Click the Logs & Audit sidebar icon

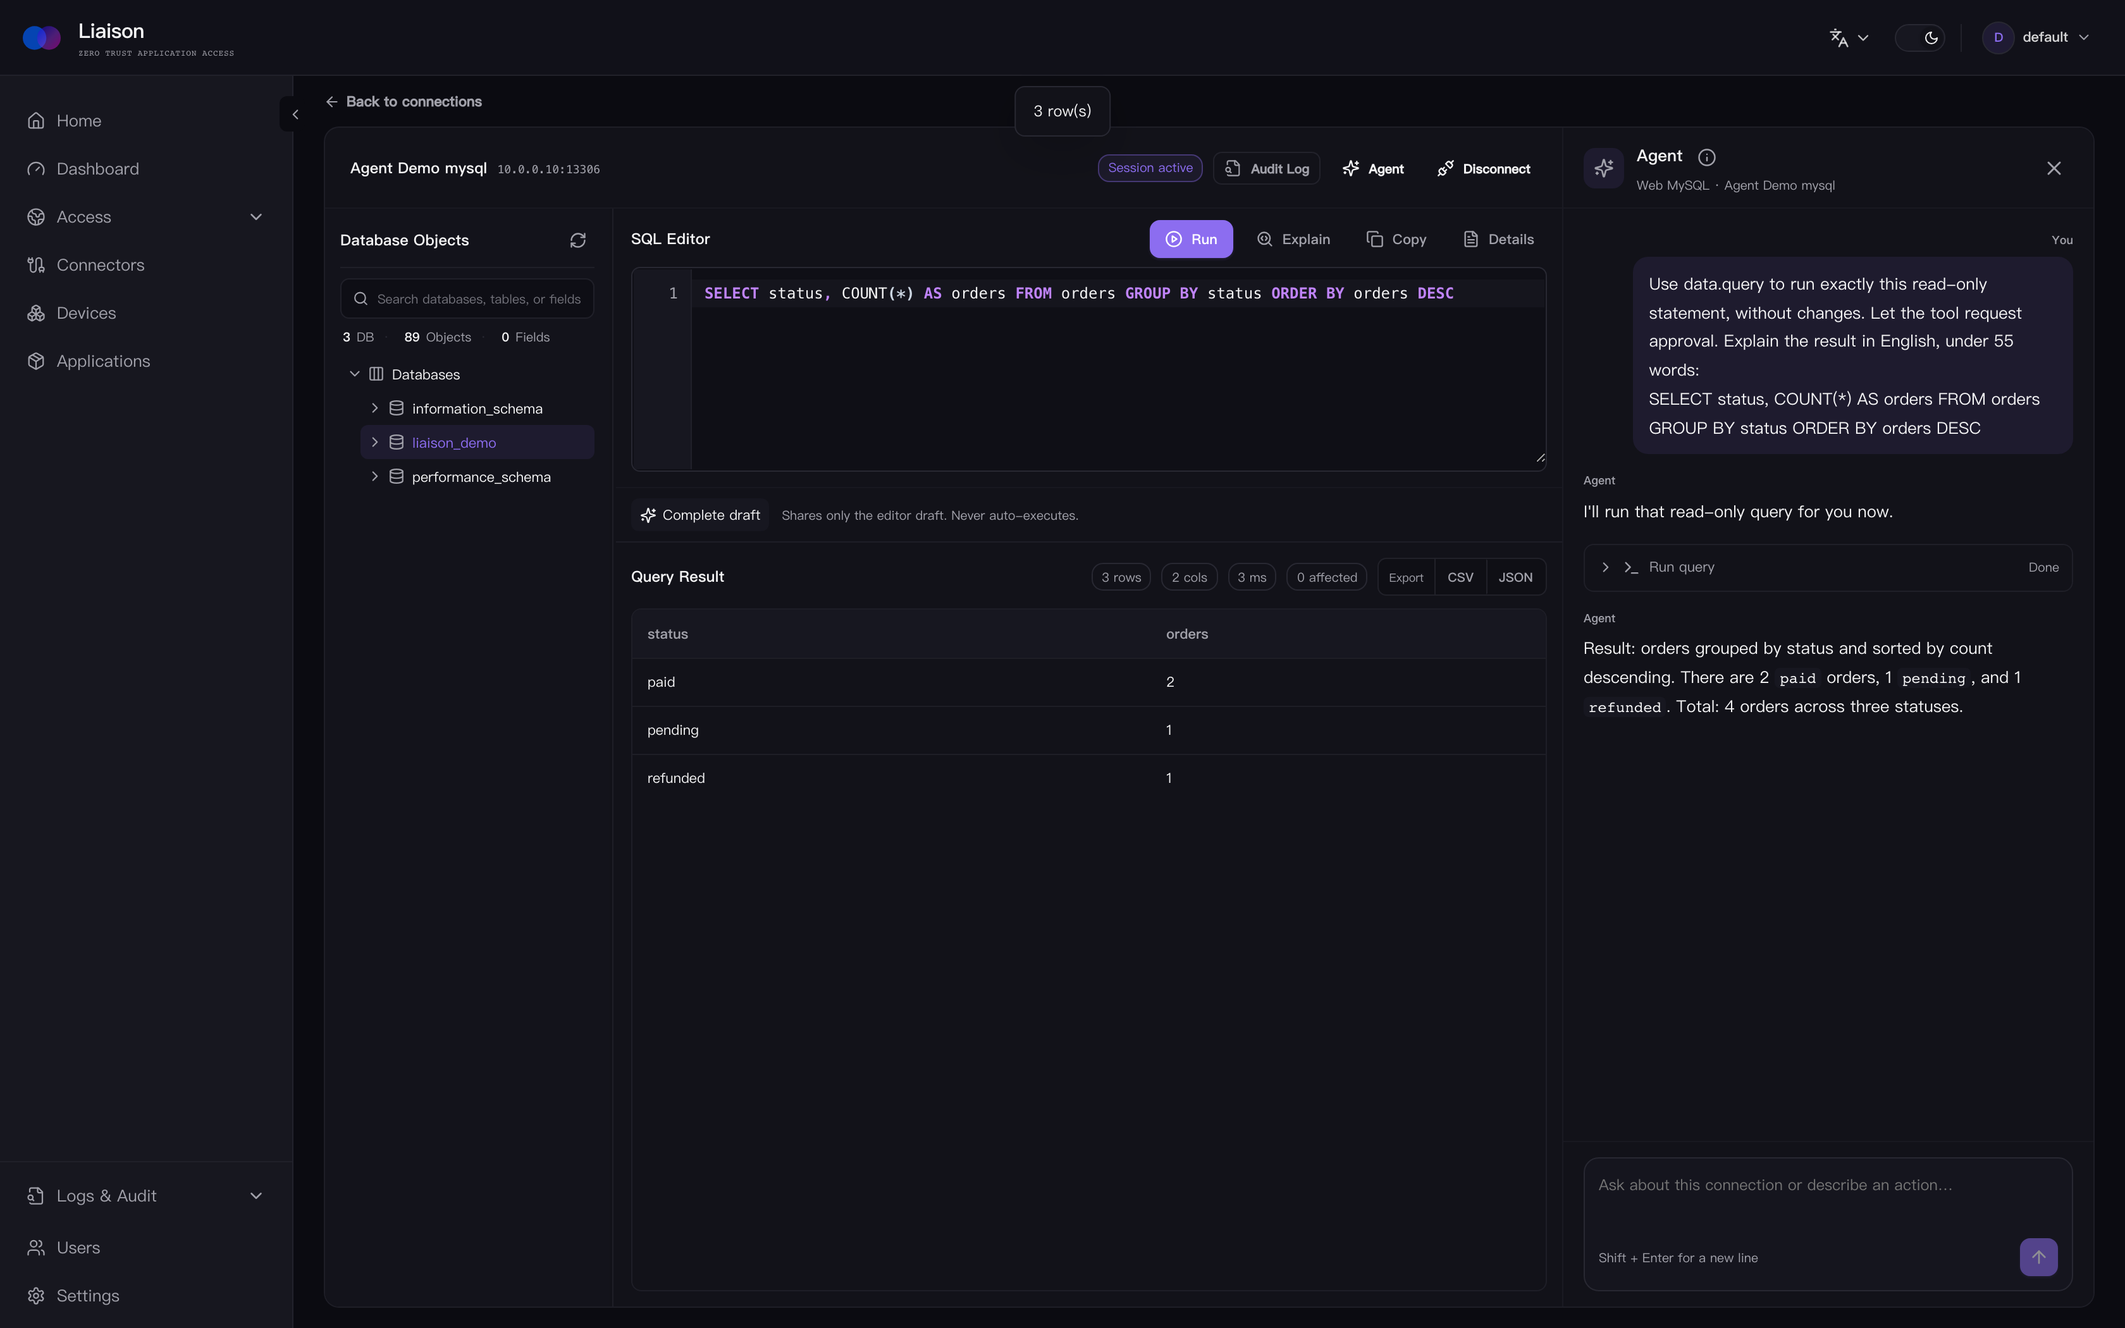point(36,1196)
